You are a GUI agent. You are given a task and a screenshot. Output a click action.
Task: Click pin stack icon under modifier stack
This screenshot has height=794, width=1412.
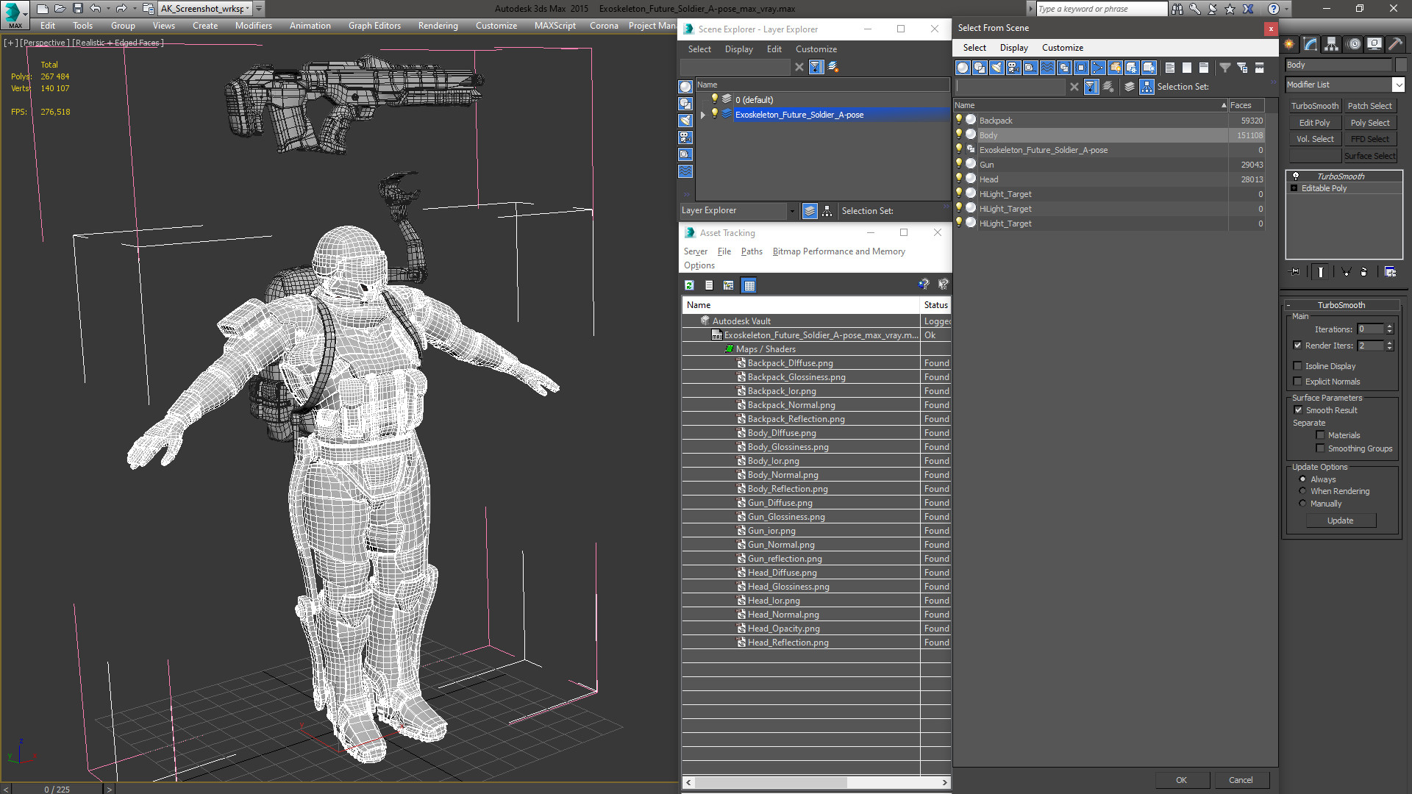[x=1295, y=272]
